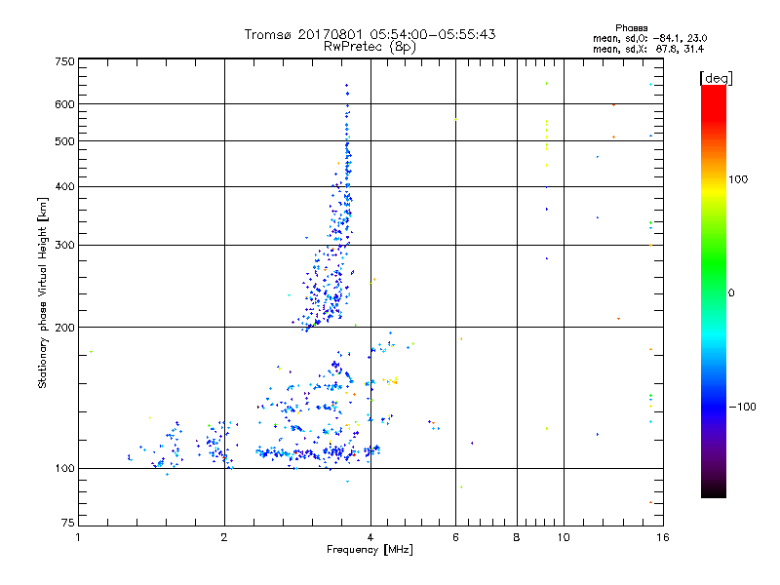The image size is (780, 585).
Task: Click the y-axis tick label '300'
Action: [x=64, y=245]
